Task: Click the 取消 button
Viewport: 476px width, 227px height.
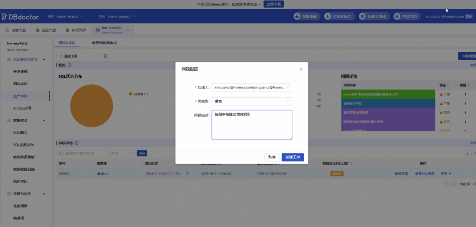Action: click(271, 157)
